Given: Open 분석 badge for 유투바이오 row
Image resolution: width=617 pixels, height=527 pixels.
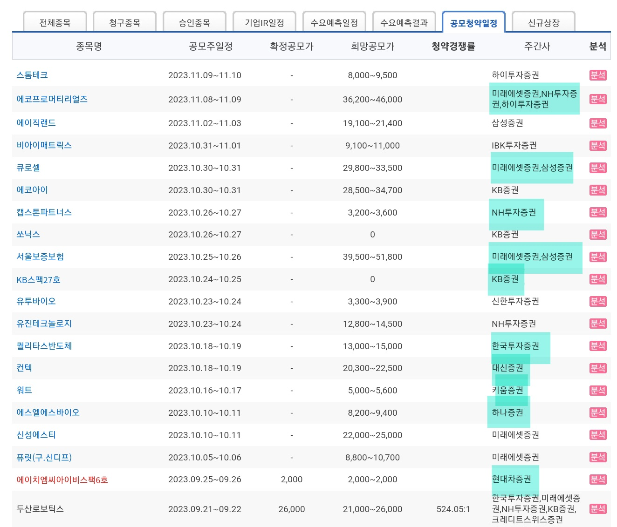Looking at the screenshot, I should [598, 301].
